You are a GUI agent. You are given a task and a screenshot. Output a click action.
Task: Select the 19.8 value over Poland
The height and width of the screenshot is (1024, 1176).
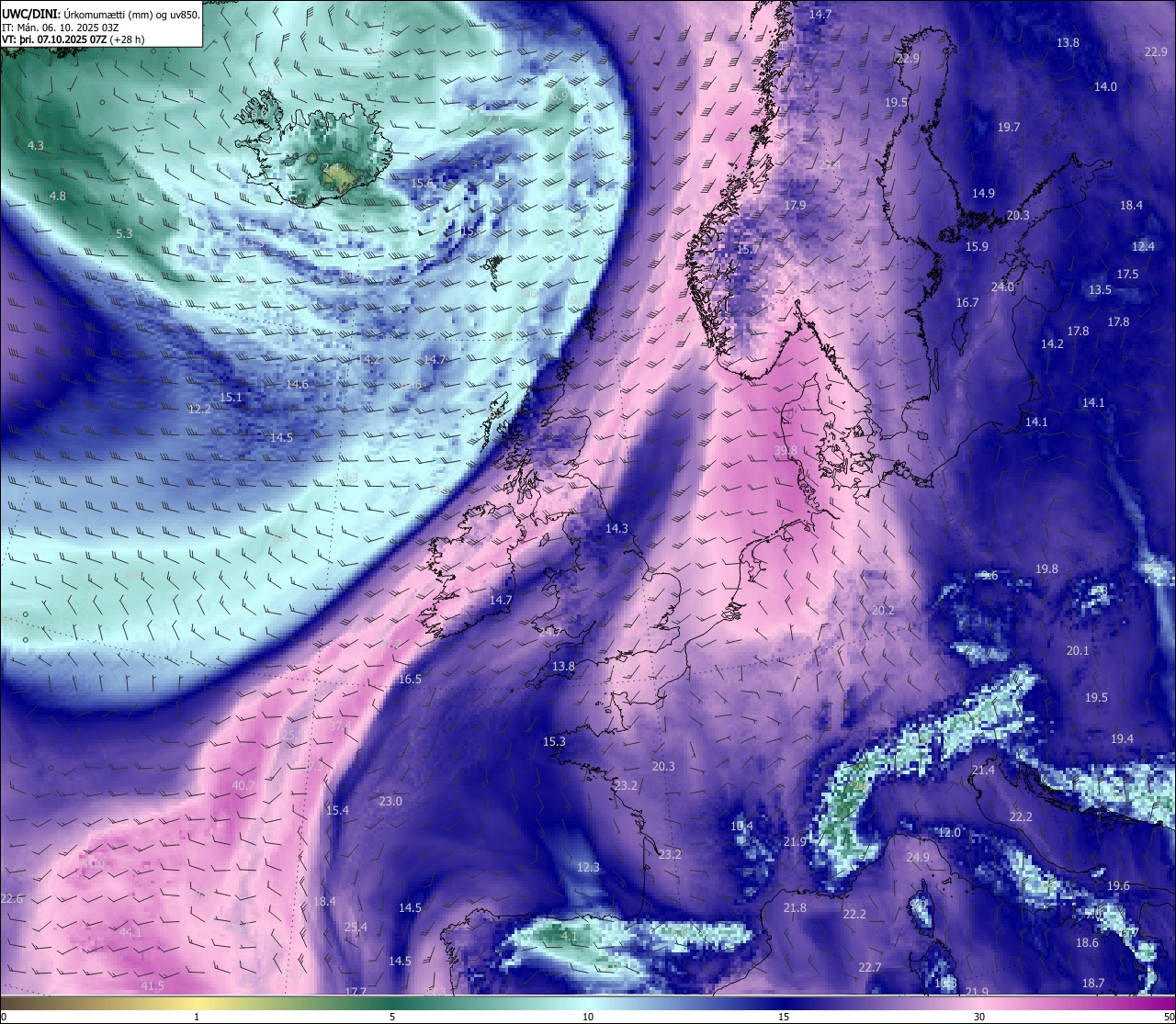[1046, 568]
